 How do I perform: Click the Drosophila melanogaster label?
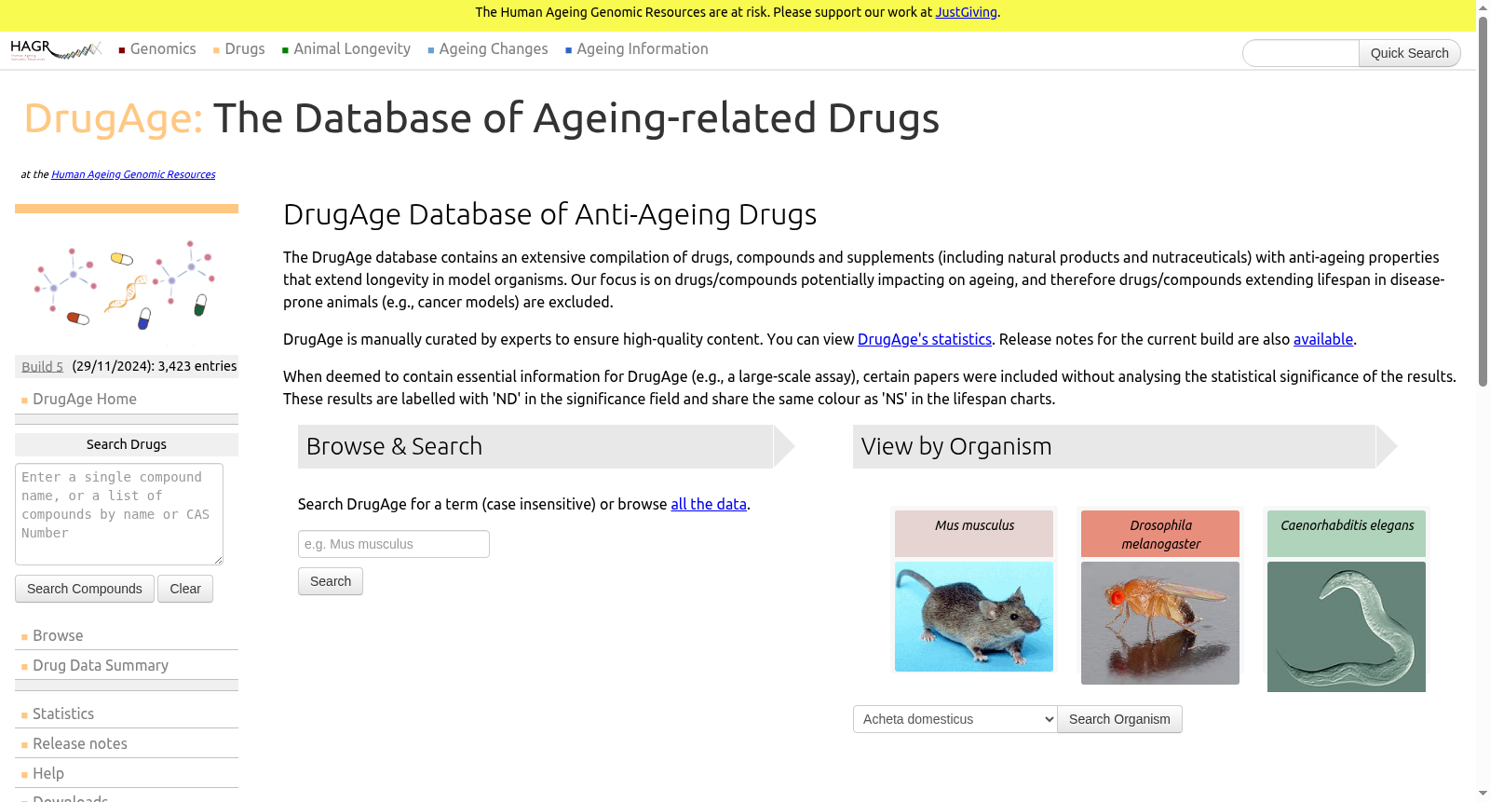[1160, 535]
